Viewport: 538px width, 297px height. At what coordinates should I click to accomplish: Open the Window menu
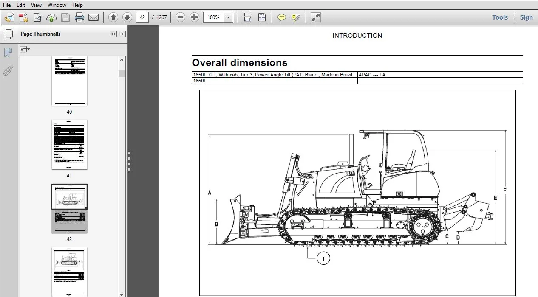tap(57, 5)
